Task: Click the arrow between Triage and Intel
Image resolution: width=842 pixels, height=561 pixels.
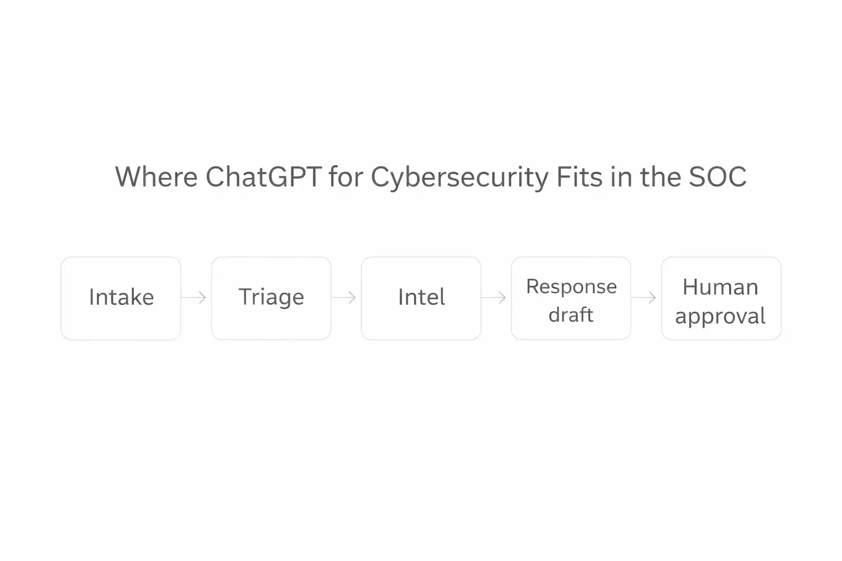Action: pyautogui.click(x=345, y=297)
